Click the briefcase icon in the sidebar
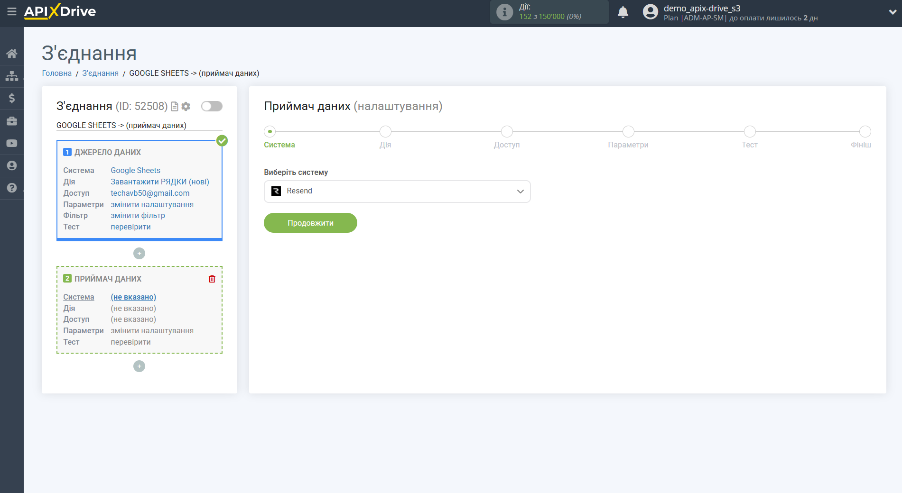 (12, 121)
